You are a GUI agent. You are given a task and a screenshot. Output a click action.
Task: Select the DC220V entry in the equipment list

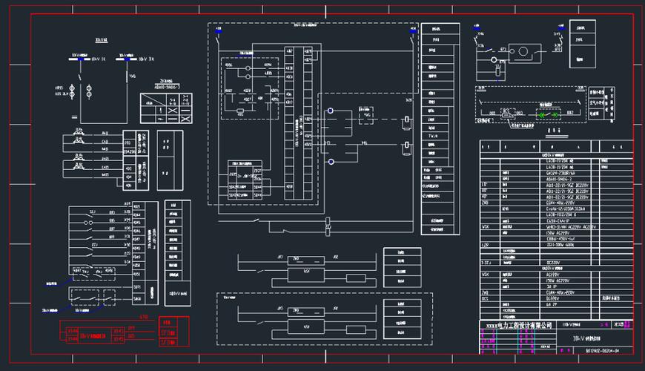(x=552, y=262)
